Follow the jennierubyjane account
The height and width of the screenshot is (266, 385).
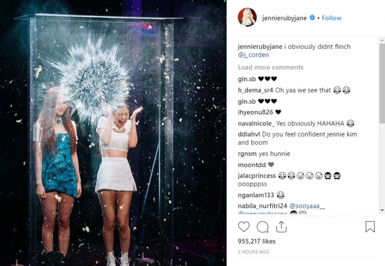click(x=332, y=18)
